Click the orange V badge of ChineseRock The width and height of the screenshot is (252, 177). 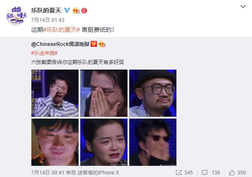click(x=94, y=44)
